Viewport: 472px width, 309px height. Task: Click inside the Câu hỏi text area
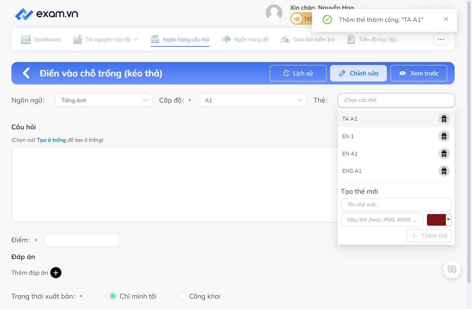[x=174, y=184]
